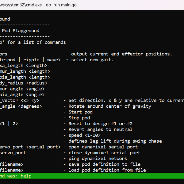Click 'output current end effector positions' text
Image resolution: width=184 pixels, height=184 pixels.
pyautogui.click(x=121, y=54)
